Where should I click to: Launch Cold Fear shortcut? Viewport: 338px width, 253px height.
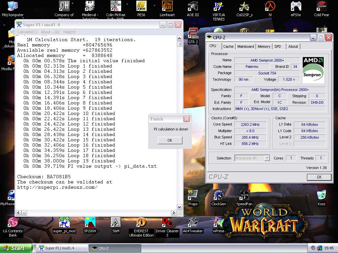tap(321, 9)
